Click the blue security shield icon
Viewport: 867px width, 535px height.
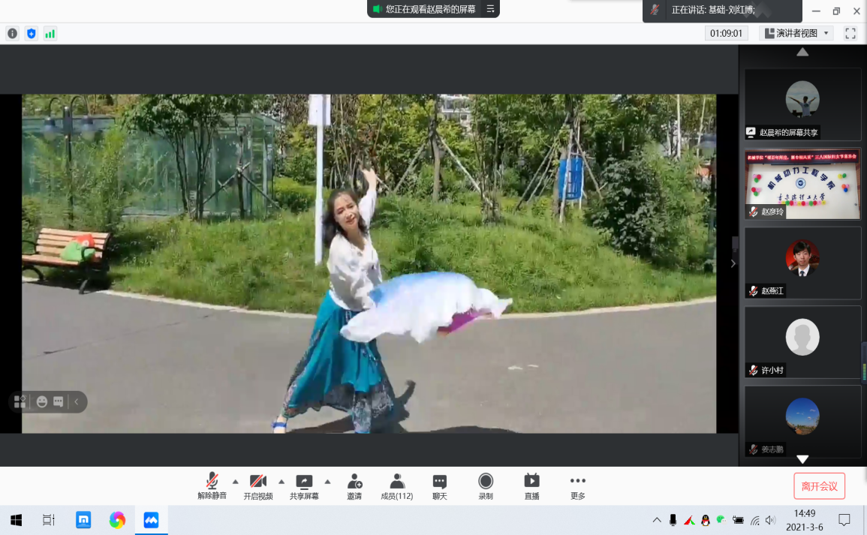point(31,34)
